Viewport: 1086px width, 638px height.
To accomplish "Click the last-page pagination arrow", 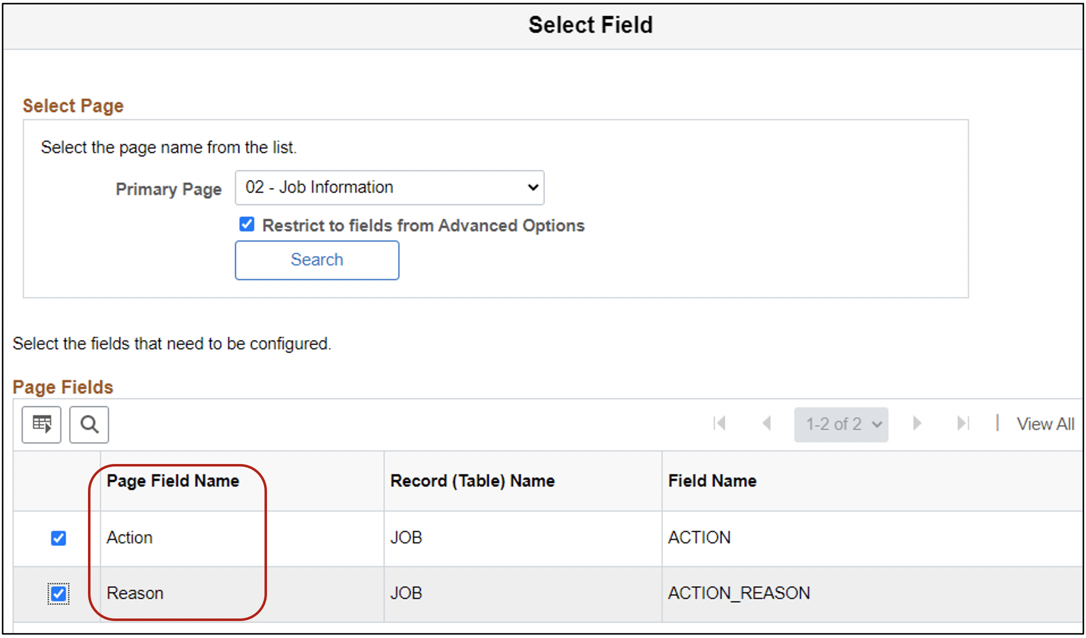I will (963, 423).
